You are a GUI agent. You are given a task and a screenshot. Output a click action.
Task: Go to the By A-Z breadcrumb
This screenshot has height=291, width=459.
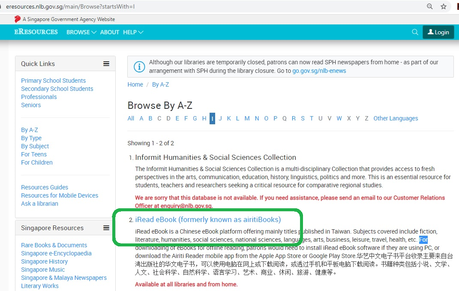point(160,84)
